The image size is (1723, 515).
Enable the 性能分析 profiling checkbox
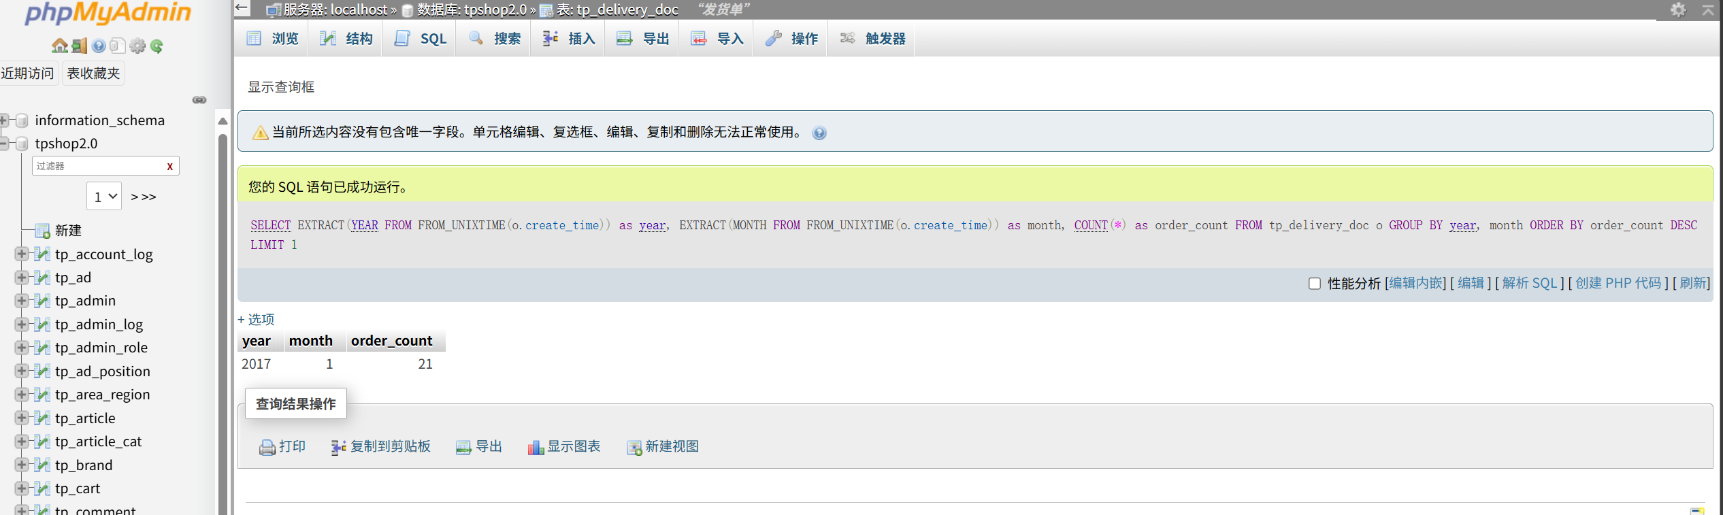pyautogui.click(x=1314, y=284)
